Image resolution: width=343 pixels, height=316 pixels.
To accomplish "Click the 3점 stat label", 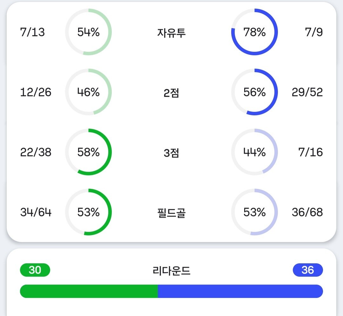I will 171,153.
